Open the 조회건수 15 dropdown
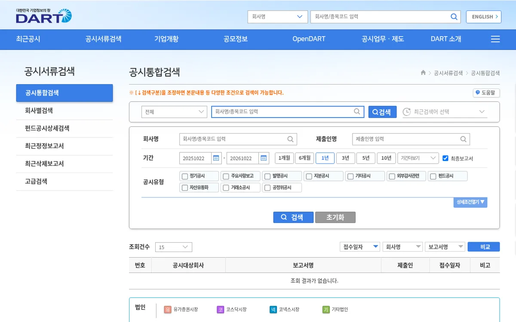Viewport: 516px width, 322px height. click(x=174, y=247)
